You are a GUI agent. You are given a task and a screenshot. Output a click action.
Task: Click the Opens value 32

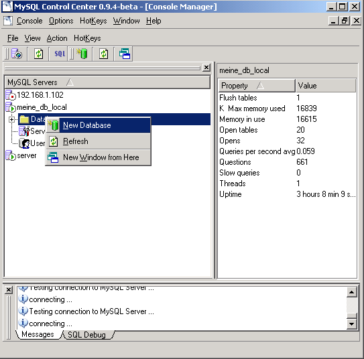(300, 140)
